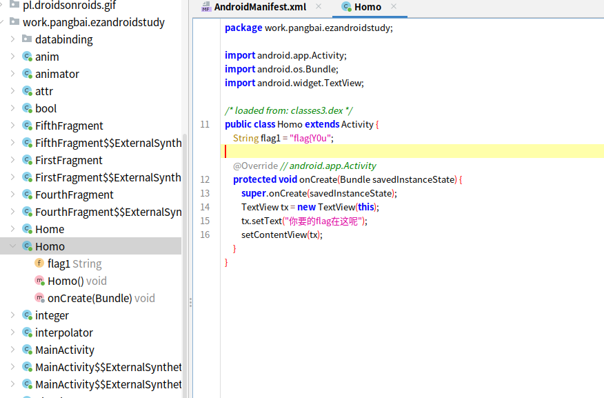The width and height of the screenshot is (604, 398).
Task: Select the Home class in tree
Action: (x=50, y=229)
